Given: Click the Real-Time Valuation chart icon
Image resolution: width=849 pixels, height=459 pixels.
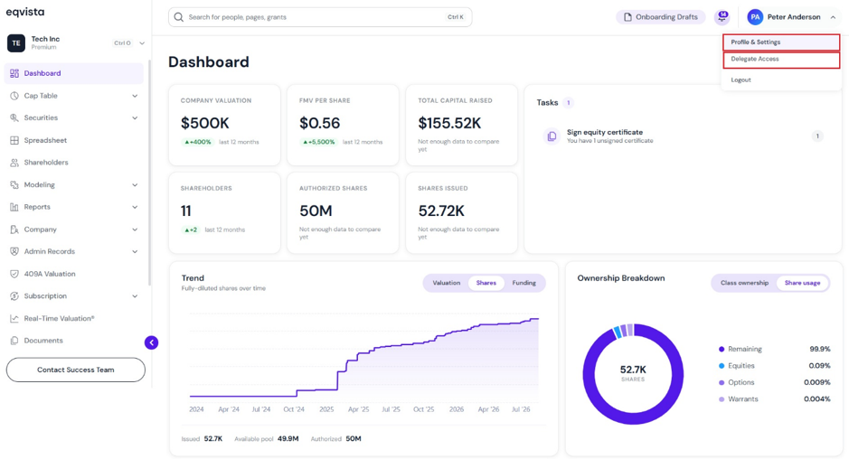Looking at the screenshot, I should click(14, 318).
